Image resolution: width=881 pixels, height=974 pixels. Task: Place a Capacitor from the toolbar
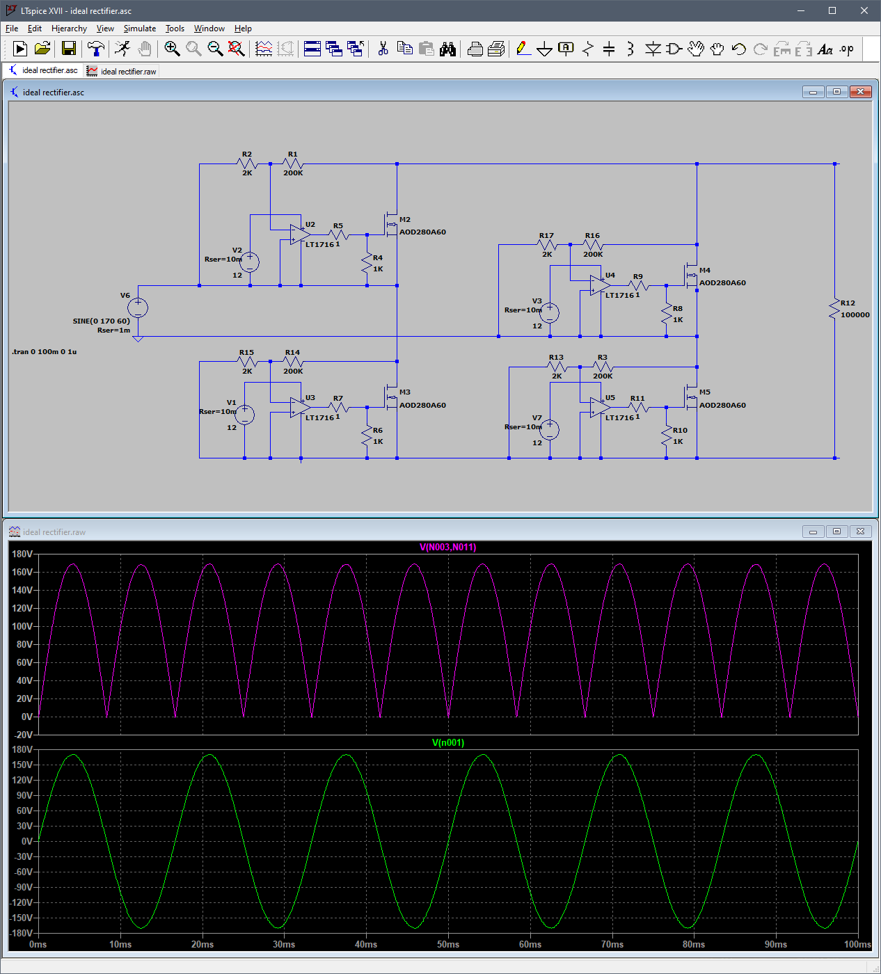point(609,49)
